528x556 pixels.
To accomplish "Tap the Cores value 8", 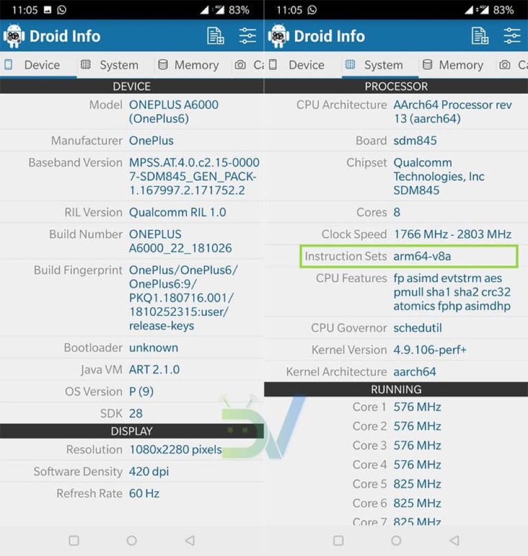I will click(397, 212).
